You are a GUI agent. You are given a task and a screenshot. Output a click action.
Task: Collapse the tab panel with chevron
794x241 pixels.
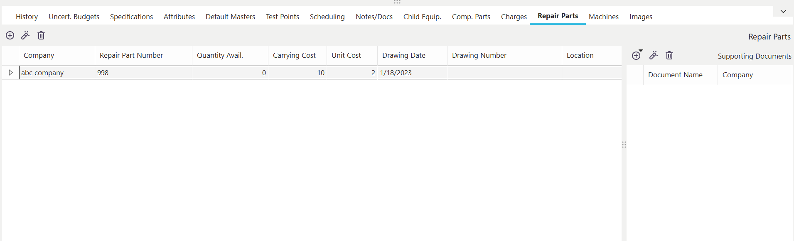click(783, 11)
